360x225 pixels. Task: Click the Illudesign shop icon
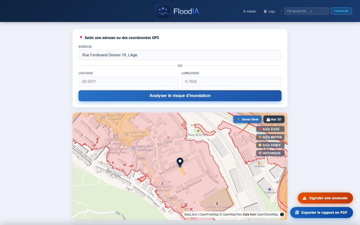269,189
